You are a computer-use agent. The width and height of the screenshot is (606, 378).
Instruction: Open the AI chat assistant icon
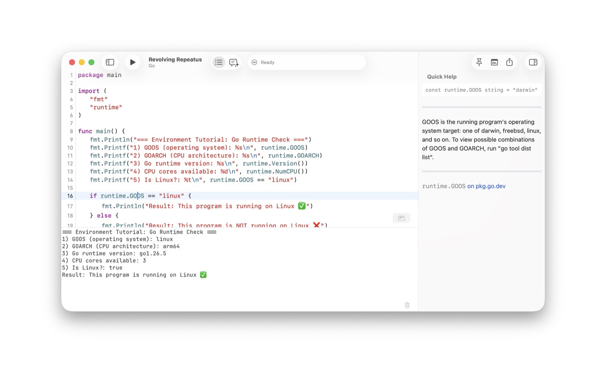pyautogui.click(x=234, y=62)
